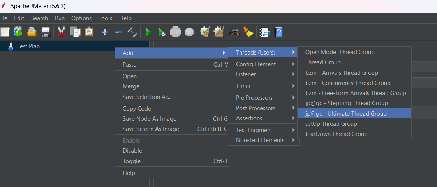Expand the Listener submenu
This screenshot has height=187, width=437.
pos(263,74)
